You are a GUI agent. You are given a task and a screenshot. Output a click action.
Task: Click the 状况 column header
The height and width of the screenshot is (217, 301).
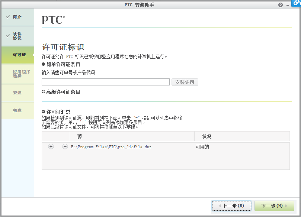coord(242,136)
